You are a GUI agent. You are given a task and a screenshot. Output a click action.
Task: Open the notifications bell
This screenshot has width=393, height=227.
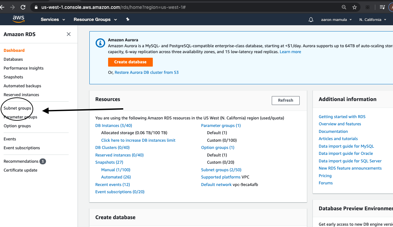[311, 20]
